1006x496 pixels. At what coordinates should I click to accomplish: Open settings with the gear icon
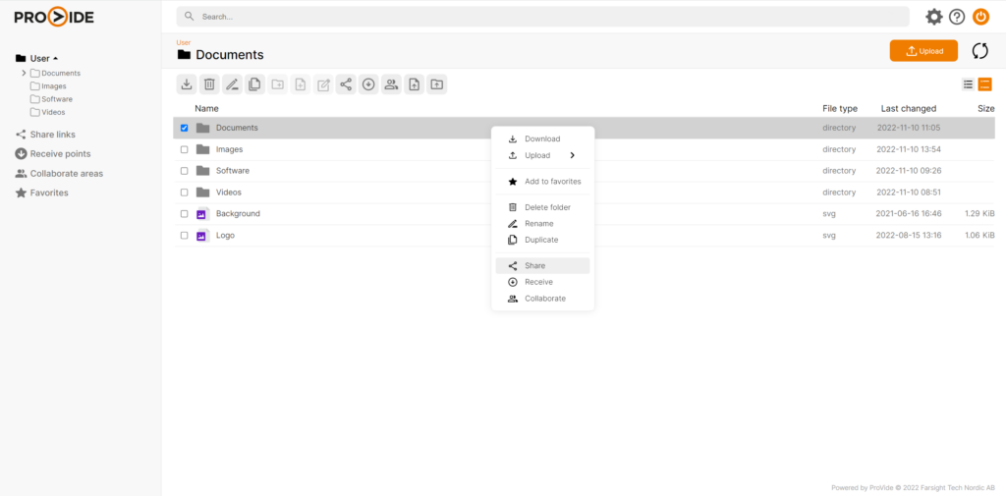coord(934,17)
